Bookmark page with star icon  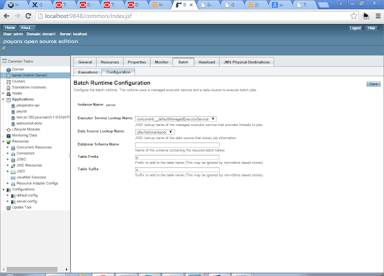point(353,16)
